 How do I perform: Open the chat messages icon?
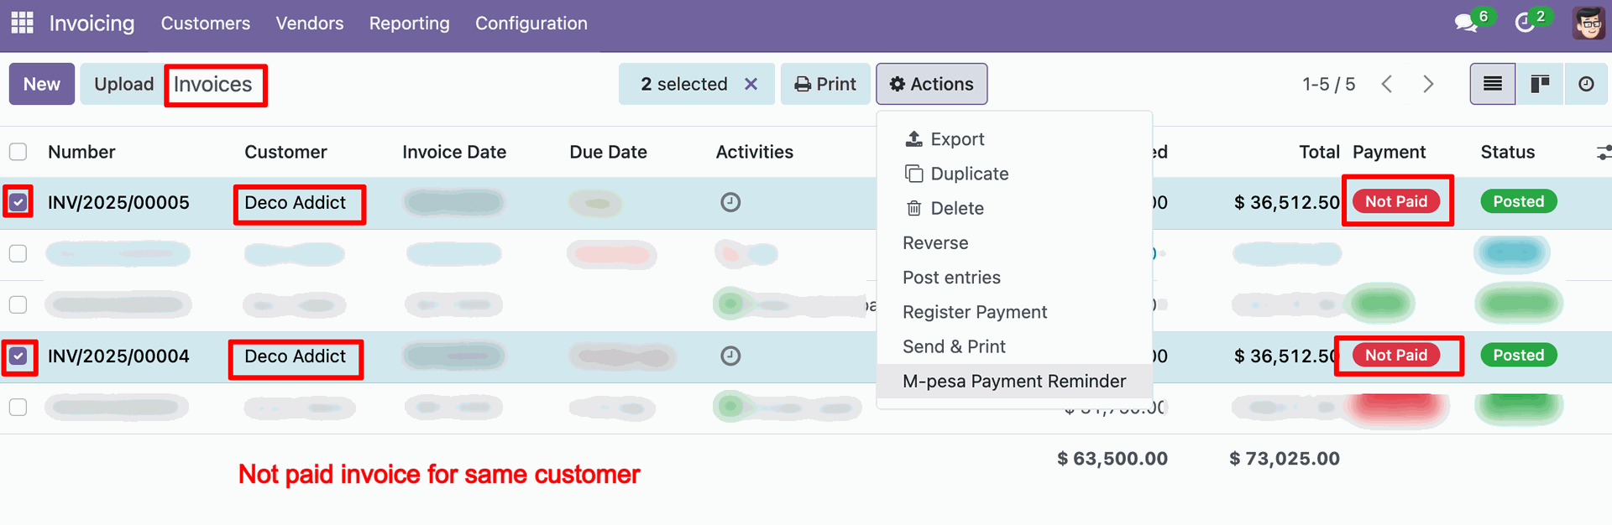click(1466, 23)
